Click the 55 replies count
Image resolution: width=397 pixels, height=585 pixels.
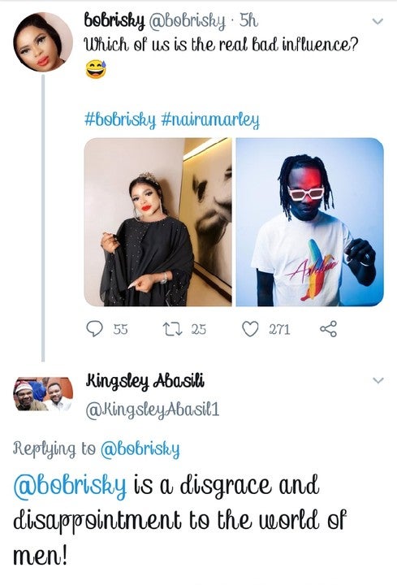120,329
